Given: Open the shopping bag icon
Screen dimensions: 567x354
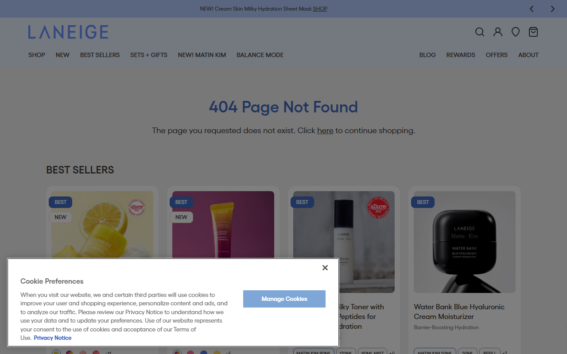Looking at the screenshot, I should coord(533,32).
